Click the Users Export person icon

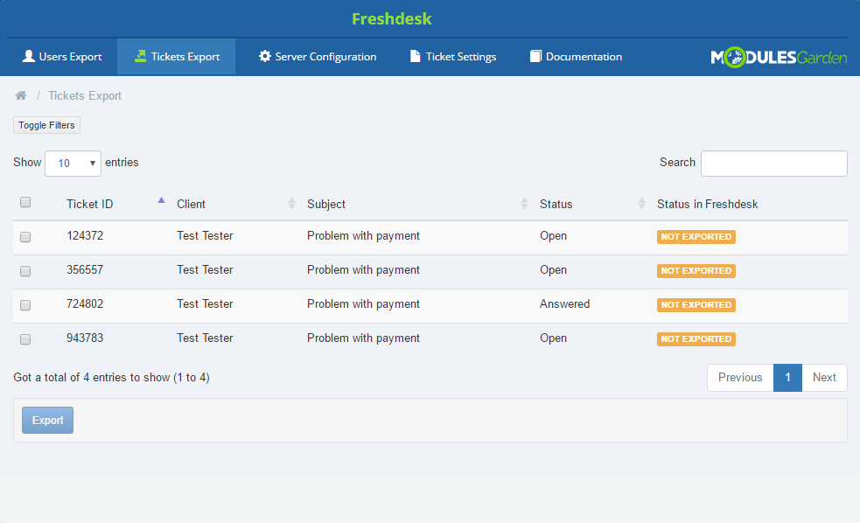(29, 57)
